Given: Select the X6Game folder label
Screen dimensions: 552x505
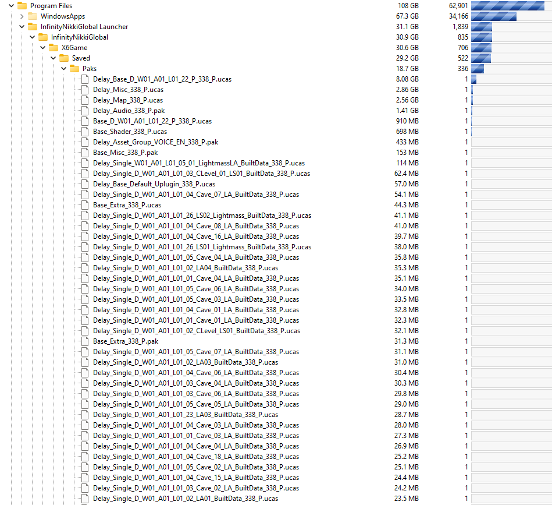Looking at the screenshot, I should (x=74, y=48).
